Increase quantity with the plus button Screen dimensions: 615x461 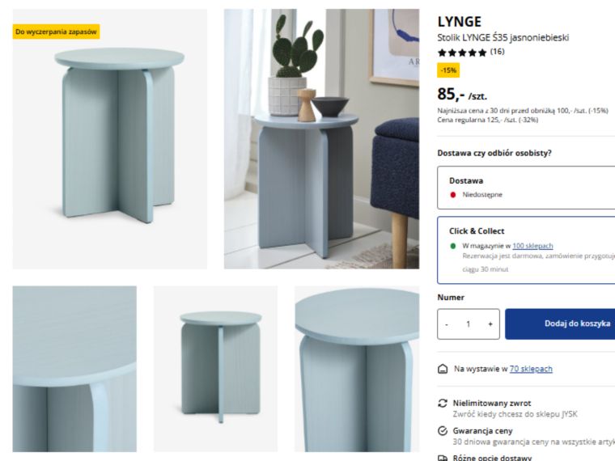tap(490, 324)
